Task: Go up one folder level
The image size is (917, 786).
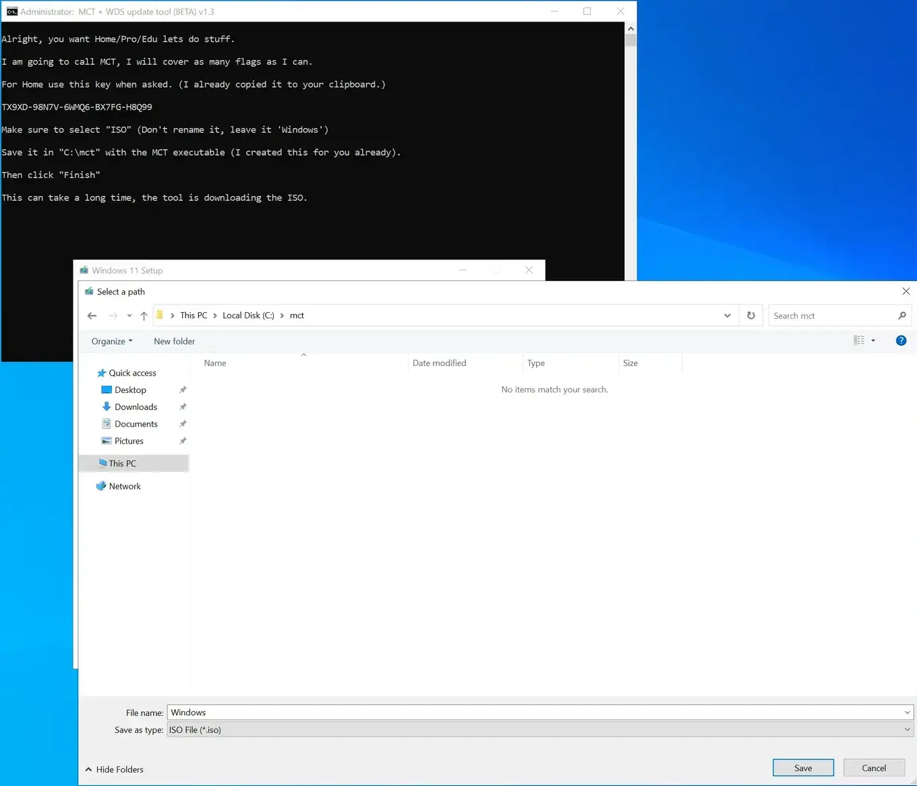Action: pos(144,315)
